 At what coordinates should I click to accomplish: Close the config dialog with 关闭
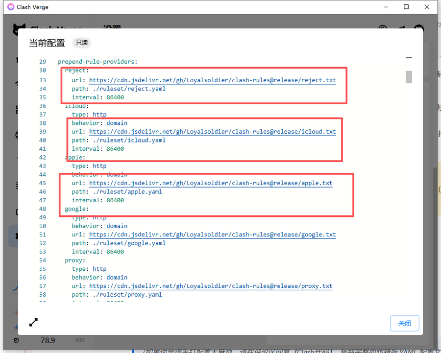pyautogui.click(x=404, y=323)
